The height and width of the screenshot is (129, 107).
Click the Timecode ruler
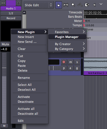click(x=95, y=13)
